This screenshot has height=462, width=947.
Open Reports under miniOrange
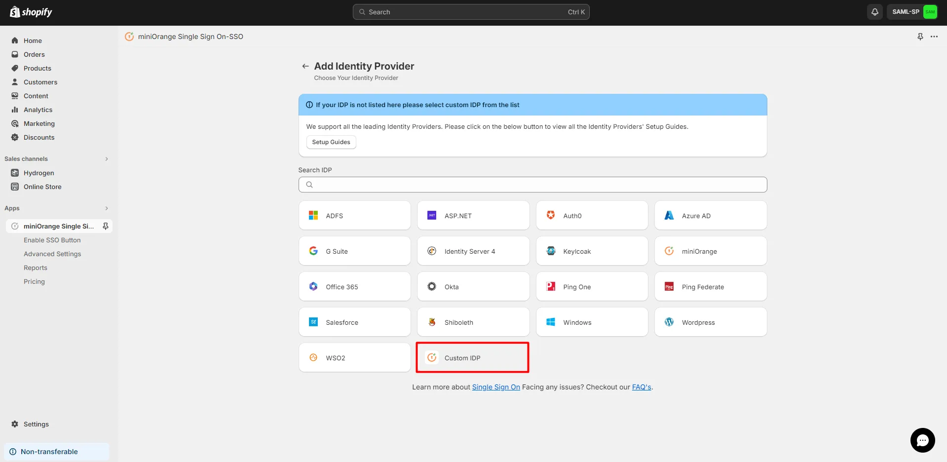click(x=36, y=268)
